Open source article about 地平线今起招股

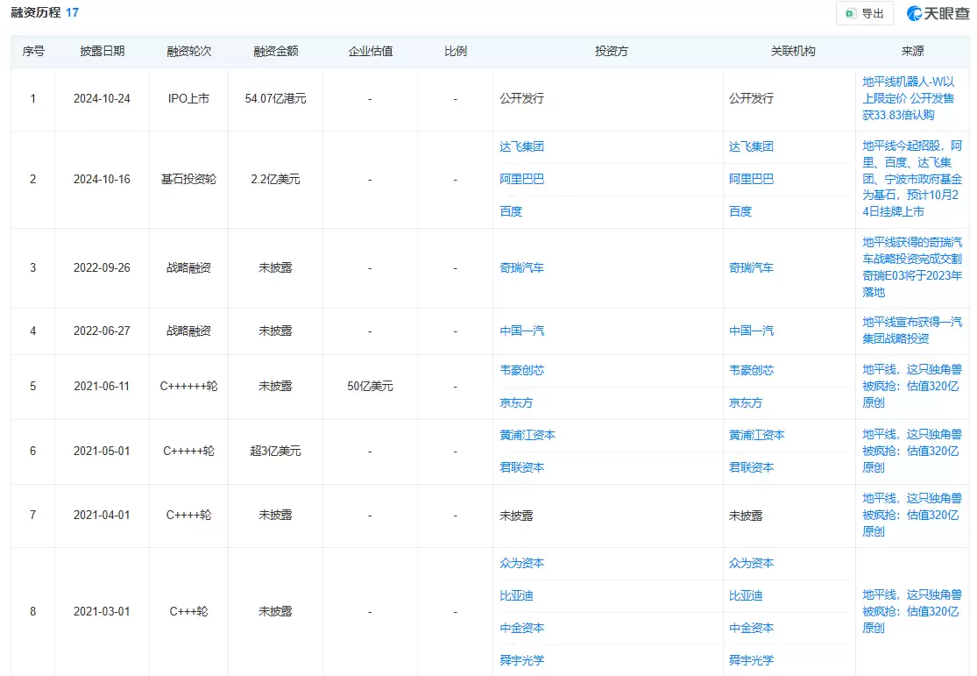coord(911,179)
